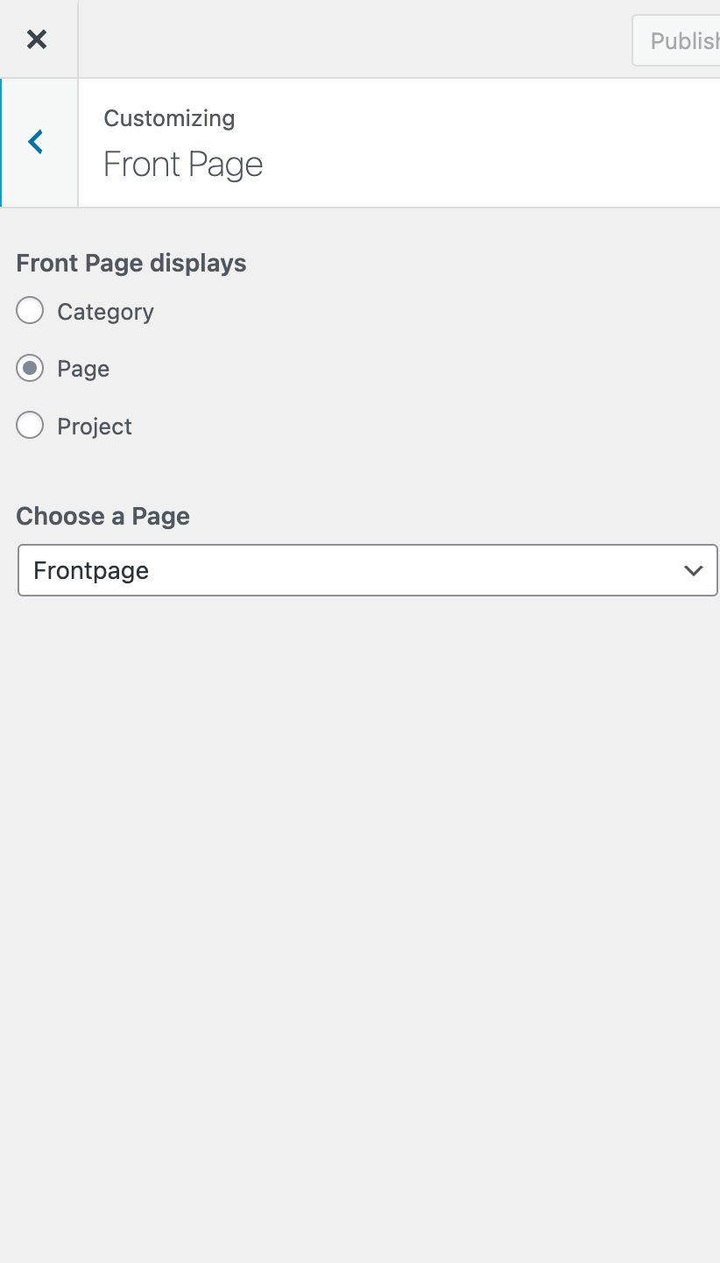
Task: Click the X to close the Customizer
Action: [x=38, y=39]
